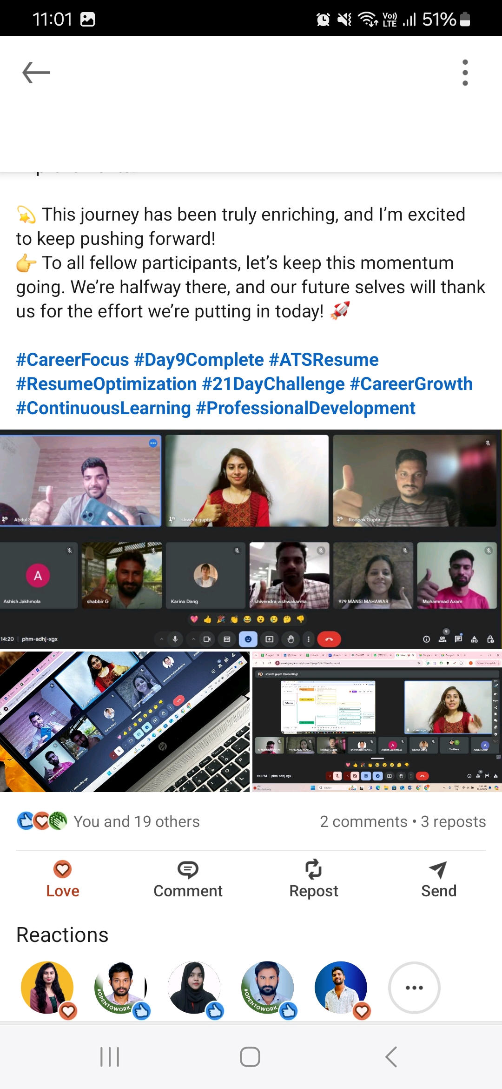Open the laptop screen photo thumbnail
Screen dimensions: 502x1089
[125, 722]
